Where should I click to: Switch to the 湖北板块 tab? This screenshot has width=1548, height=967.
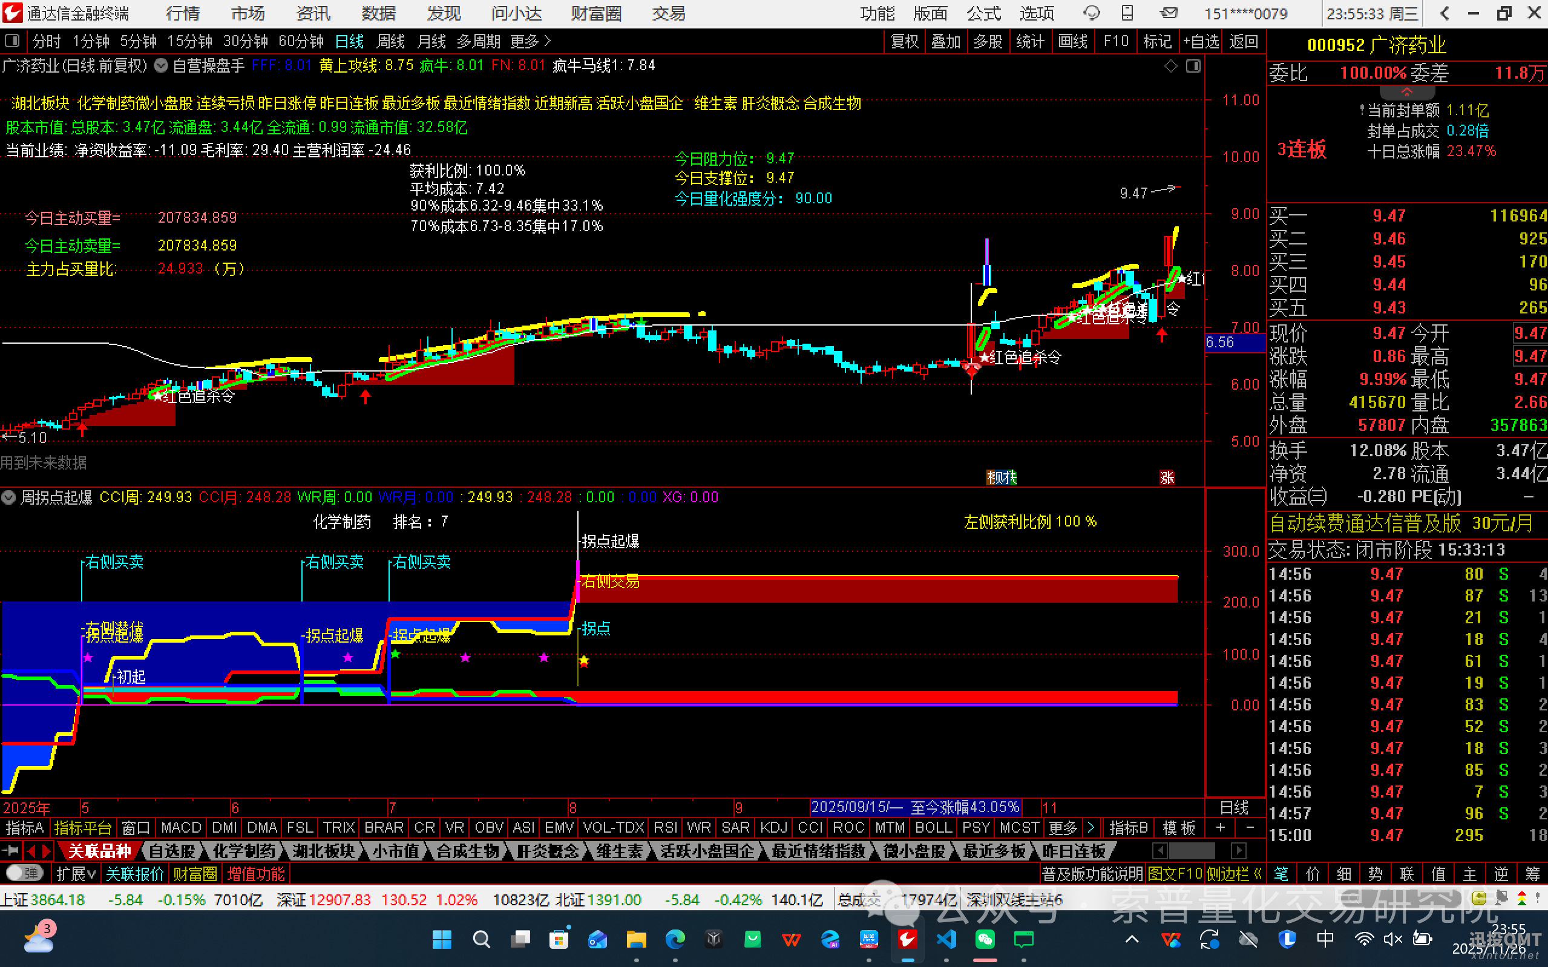pos(324,851)
